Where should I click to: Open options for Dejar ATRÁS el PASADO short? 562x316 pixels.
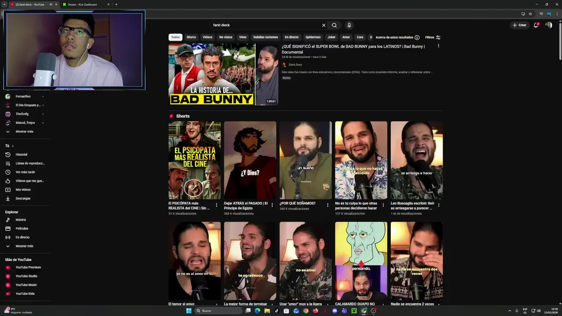(x=272, y=205)
